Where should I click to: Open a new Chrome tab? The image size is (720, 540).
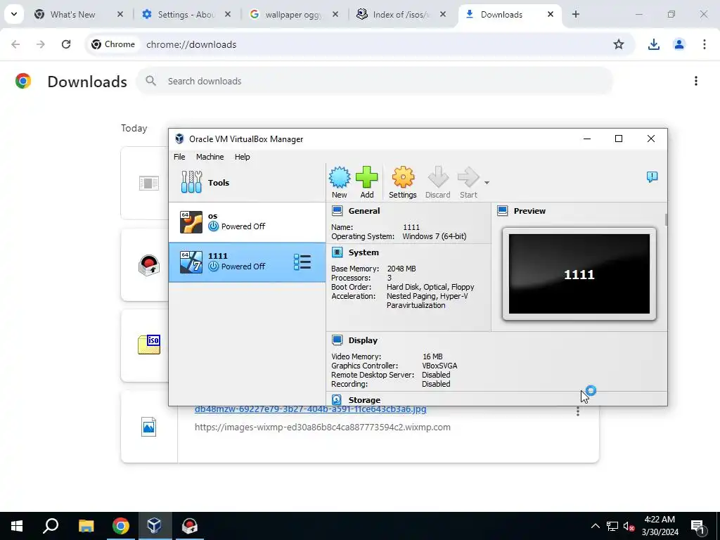pyautogui.click(x=575, y=15)
